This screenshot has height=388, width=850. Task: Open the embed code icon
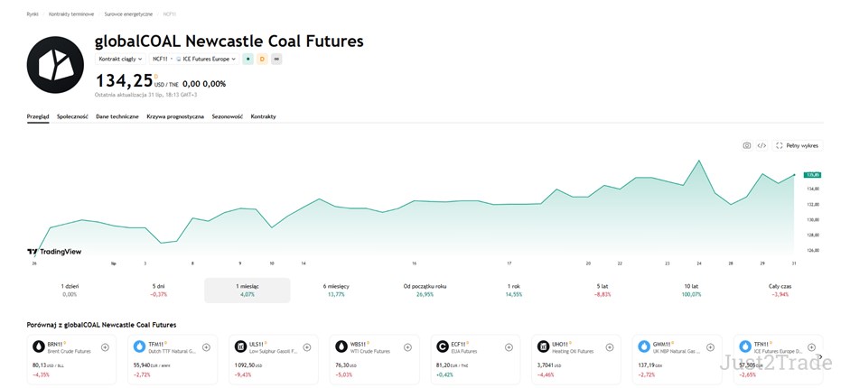(x=761, y=145)
